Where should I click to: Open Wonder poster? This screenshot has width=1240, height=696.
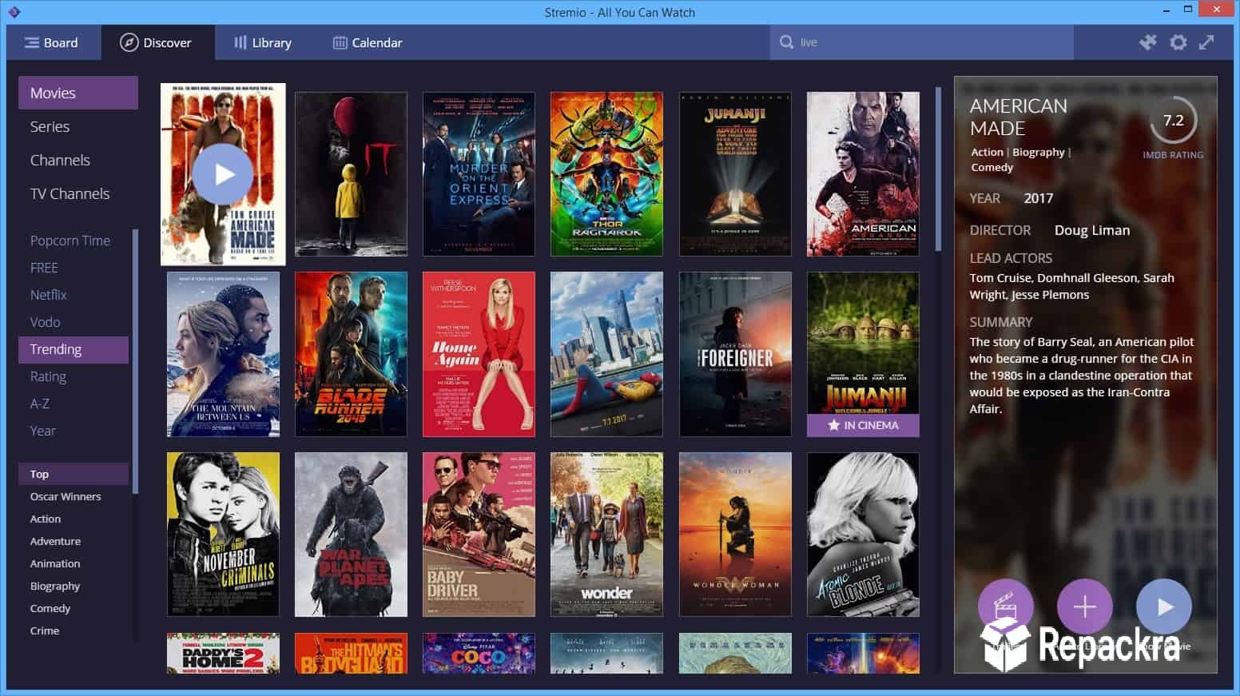point(606,535)
